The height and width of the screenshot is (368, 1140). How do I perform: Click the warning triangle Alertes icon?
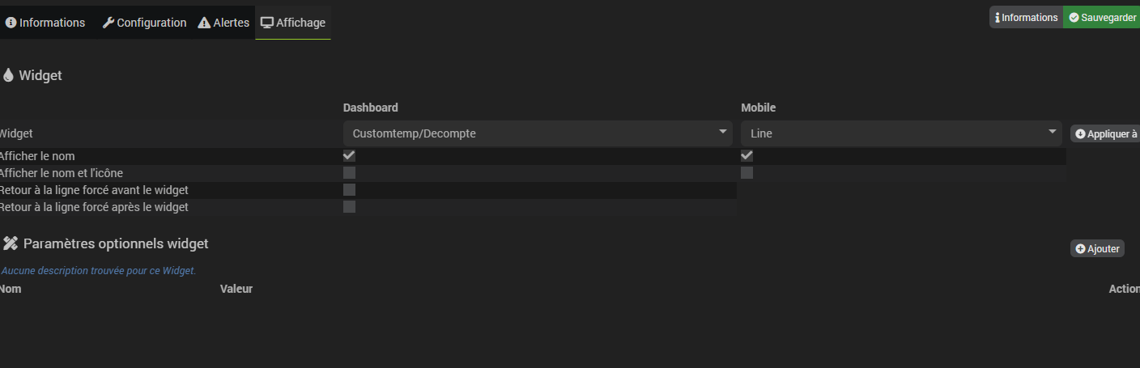tap(204, 23)
